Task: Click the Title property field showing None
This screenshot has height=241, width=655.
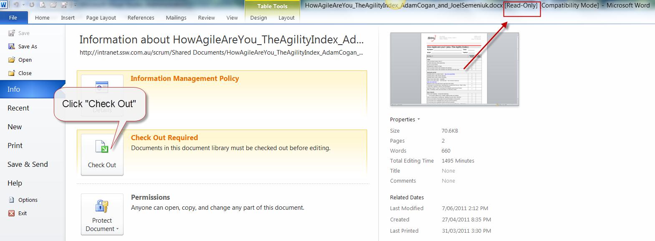Action: tap(448, 171)
